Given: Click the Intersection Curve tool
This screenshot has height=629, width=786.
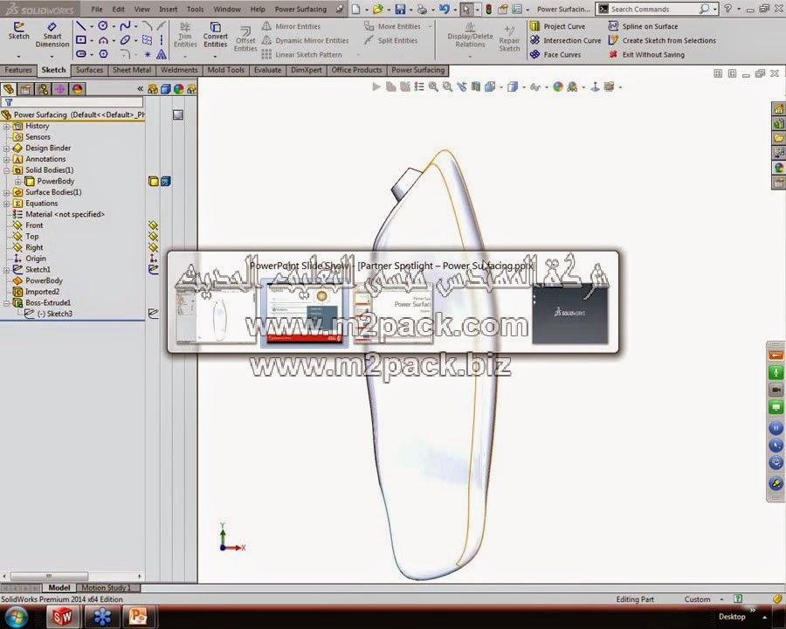Looking at the screenshot, I should point(565,40).
